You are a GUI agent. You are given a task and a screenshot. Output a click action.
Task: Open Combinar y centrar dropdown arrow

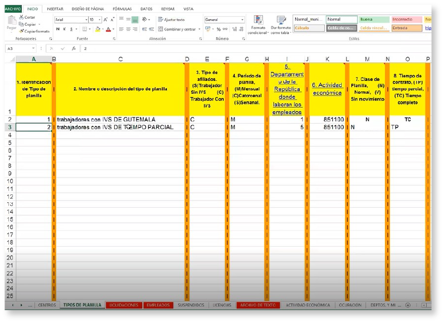coord(200,29)
